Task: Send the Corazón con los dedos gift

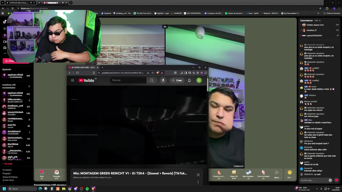Action: click(x=219, y=174)
